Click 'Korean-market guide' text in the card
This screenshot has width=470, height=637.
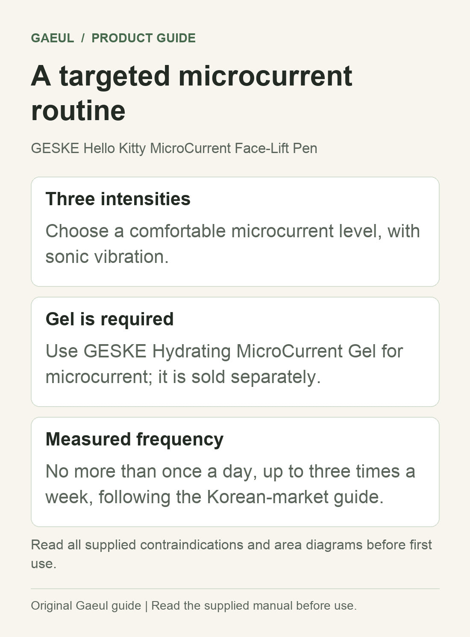(x=295, y=497)
